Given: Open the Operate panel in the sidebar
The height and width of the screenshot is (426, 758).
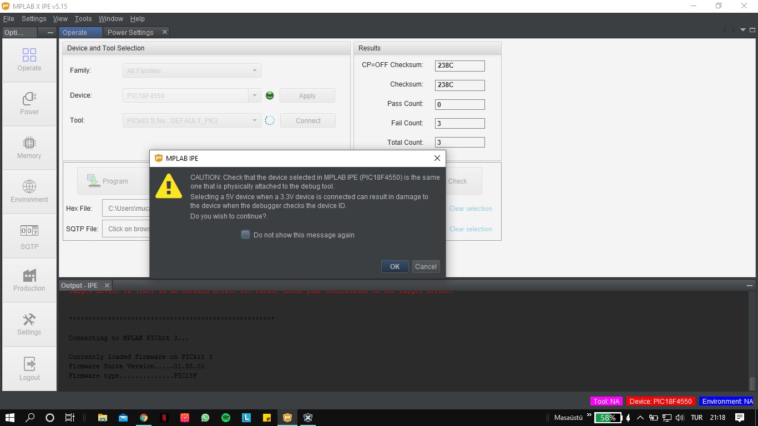Looking at the screenshot, I should pyautogui.click(x=29, y=60).
